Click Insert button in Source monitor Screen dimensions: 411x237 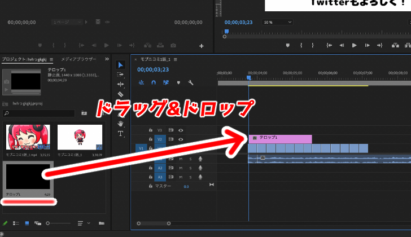[147, 45]
